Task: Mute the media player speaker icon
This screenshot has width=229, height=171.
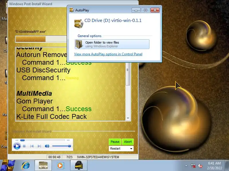Action: point(47,146)
